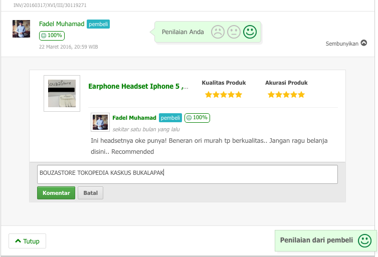Image resolution: width=378 pixels, height=257 pixels.
Task: Open the earphone product thumbnail image
Action: [x=62, y=94]
